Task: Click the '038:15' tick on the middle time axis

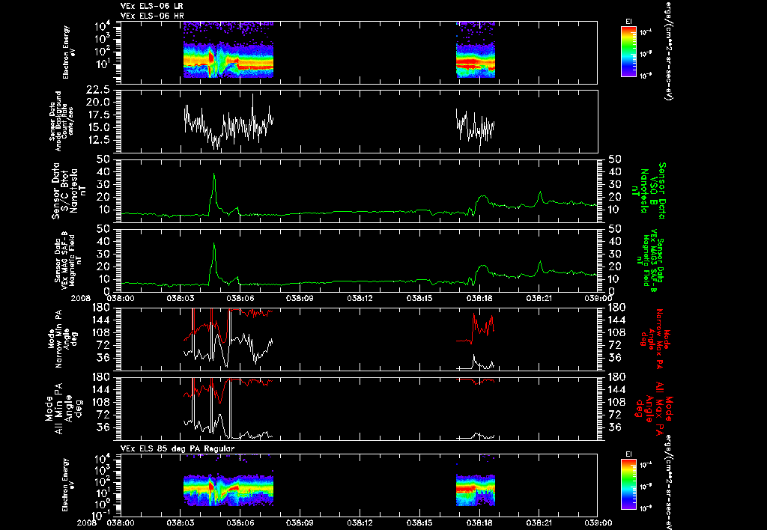Action: point(419,298)
